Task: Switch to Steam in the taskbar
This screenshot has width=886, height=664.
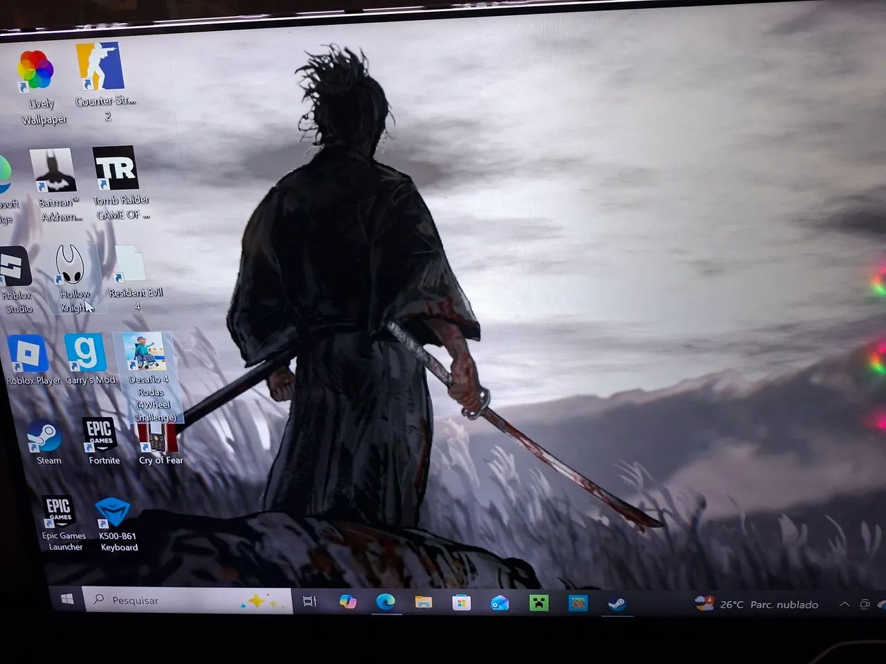Action: (x=617, y=605)
